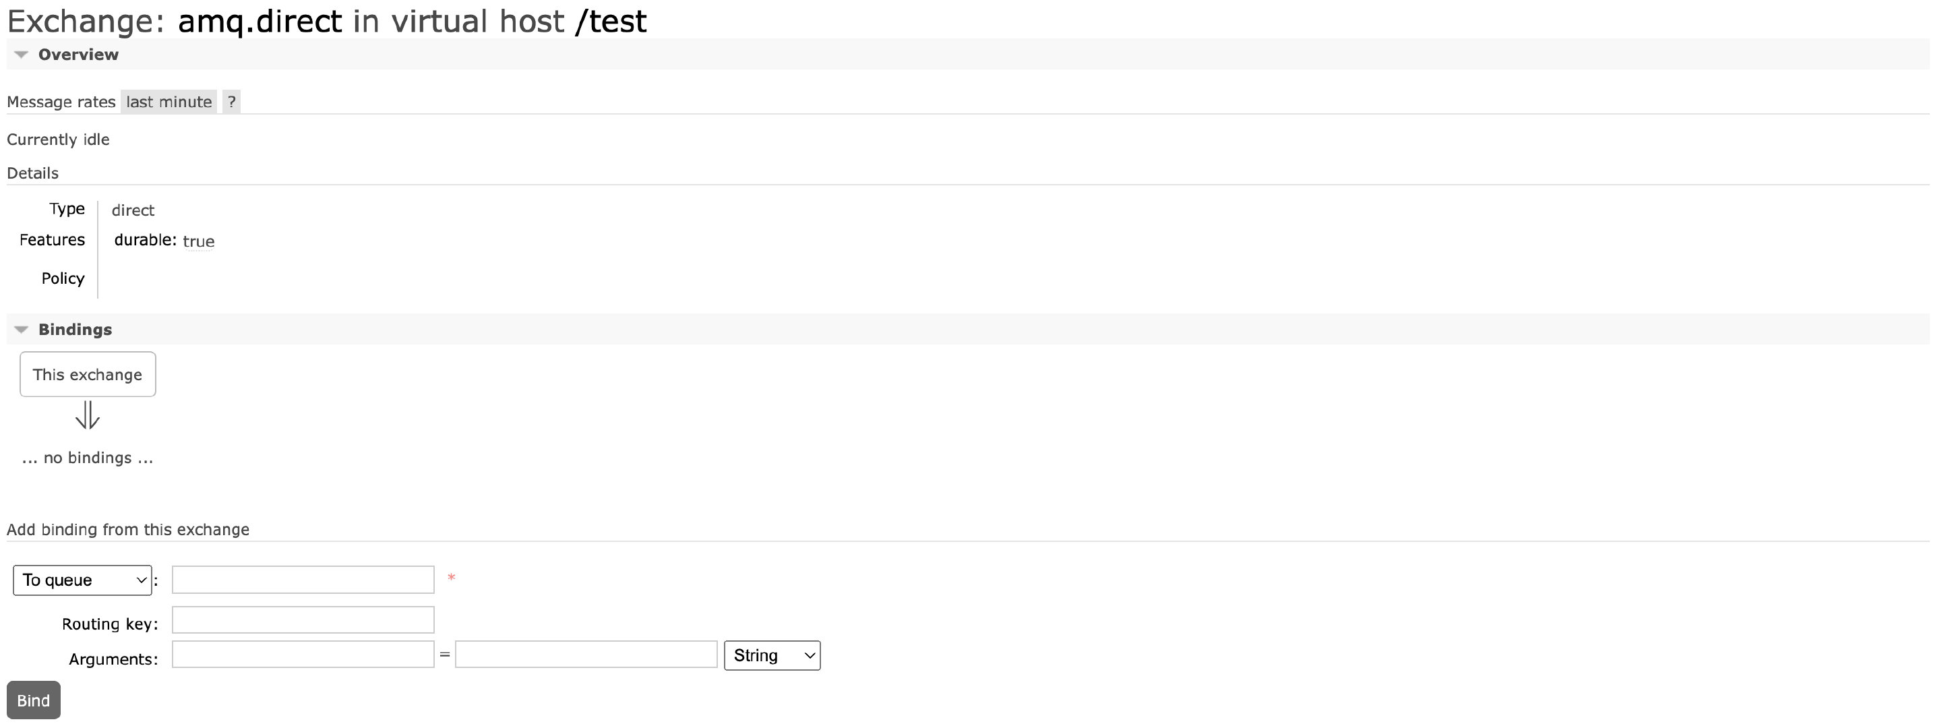Click the double down arrow icon
Viewport: 1942px width, 728px height.
point(88,415)
